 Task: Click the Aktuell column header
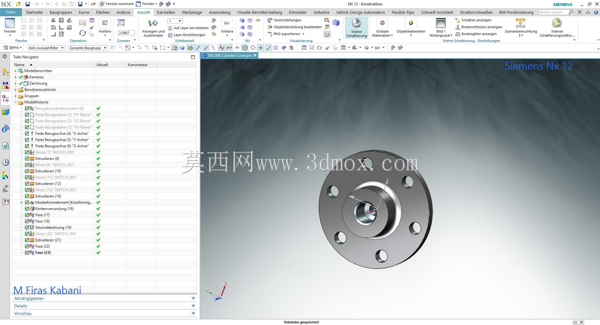[110, 65]
